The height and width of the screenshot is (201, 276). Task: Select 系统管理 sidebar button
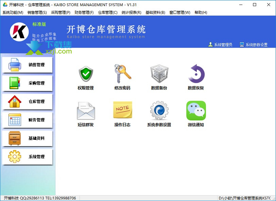pyautogui.click(x=27, y=157)
